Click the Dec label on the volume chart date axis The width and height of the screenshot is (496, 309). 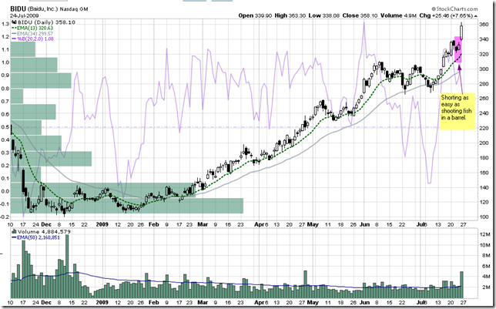tap(46, 302)
